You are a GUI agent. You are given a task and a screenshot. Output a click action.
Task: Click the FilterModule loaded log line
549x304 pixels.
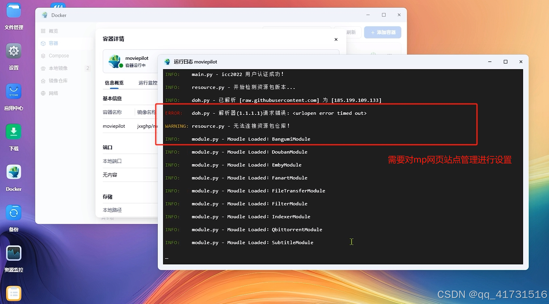point(236,204)
